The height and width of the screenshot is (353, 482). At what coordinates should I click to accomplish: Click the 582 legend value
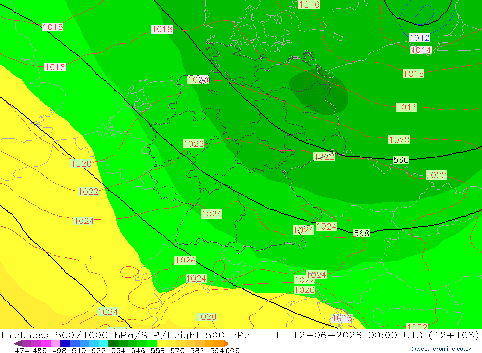pos(197,351)
